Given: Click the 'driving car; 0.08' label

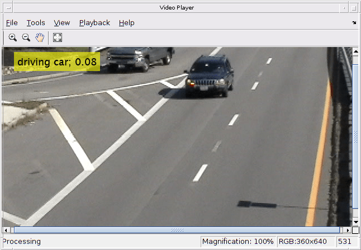Looking at the screenshot, I should click(57, 62).
